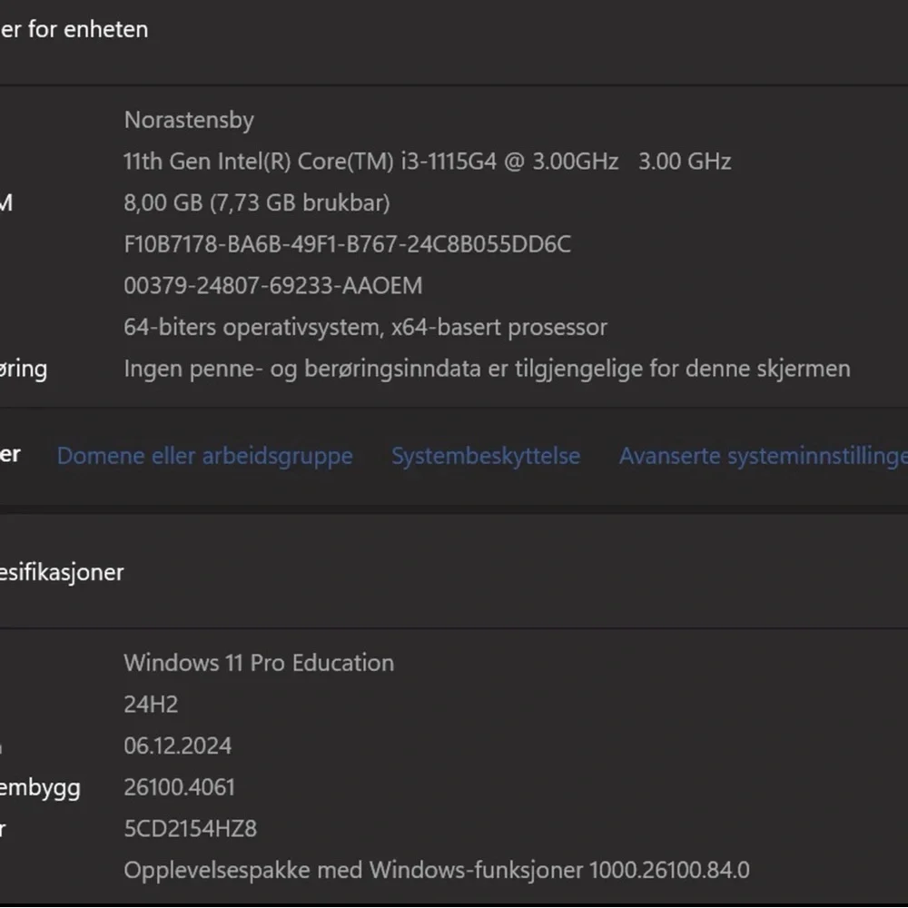Open Avanserte systeminnstillinger link
Viewport: 908px width, 908px height.
(764, 456)
